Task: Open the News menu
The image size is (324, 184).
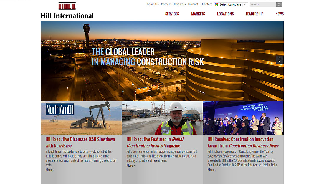Action: [280, 14]
